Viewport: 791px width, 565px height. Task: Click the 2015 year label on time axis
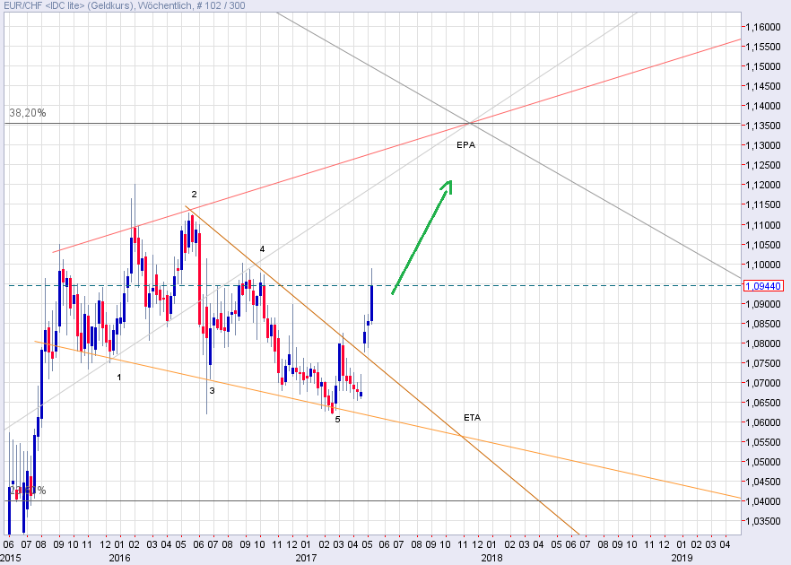coord(11,558)
